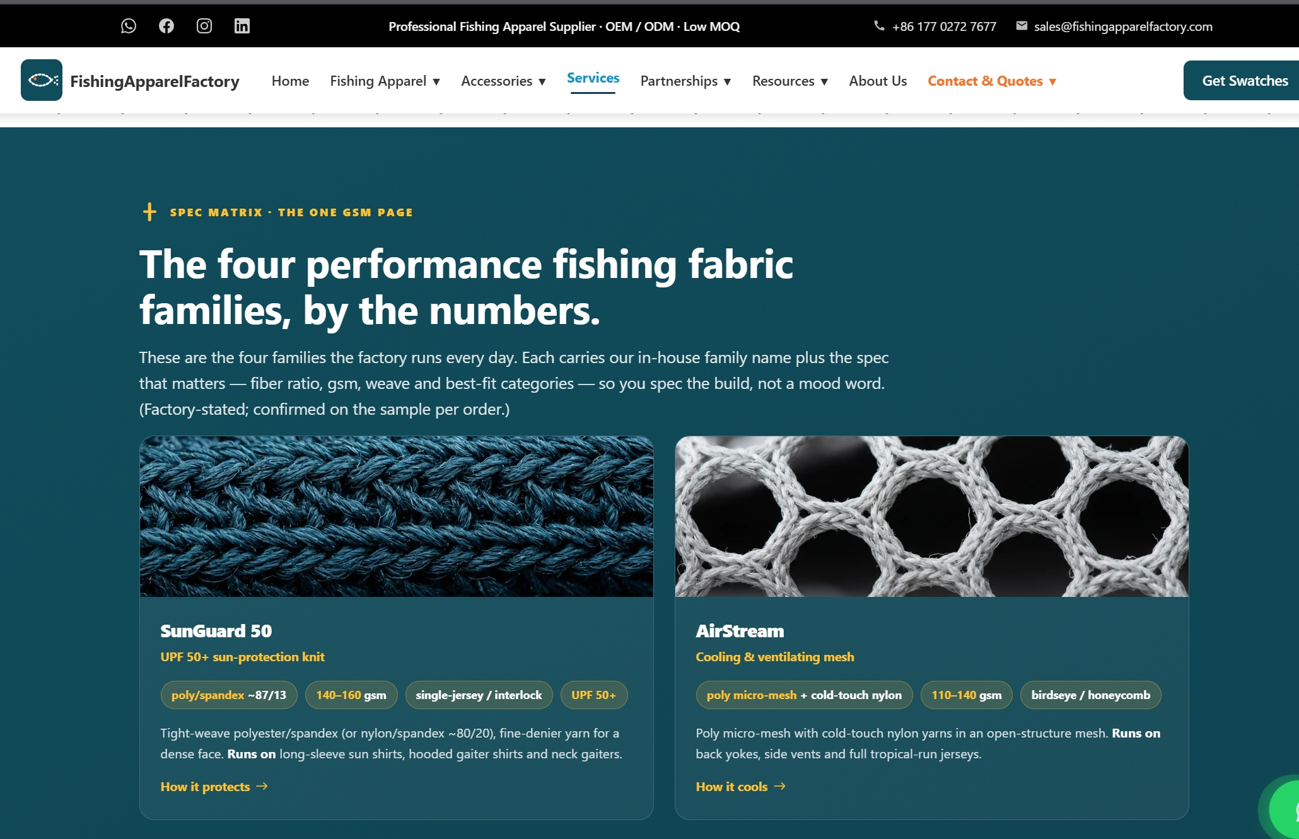
Task: Click the UPF 50+ sun-protection knit subtitle
Action: click(x=242, y=657)
